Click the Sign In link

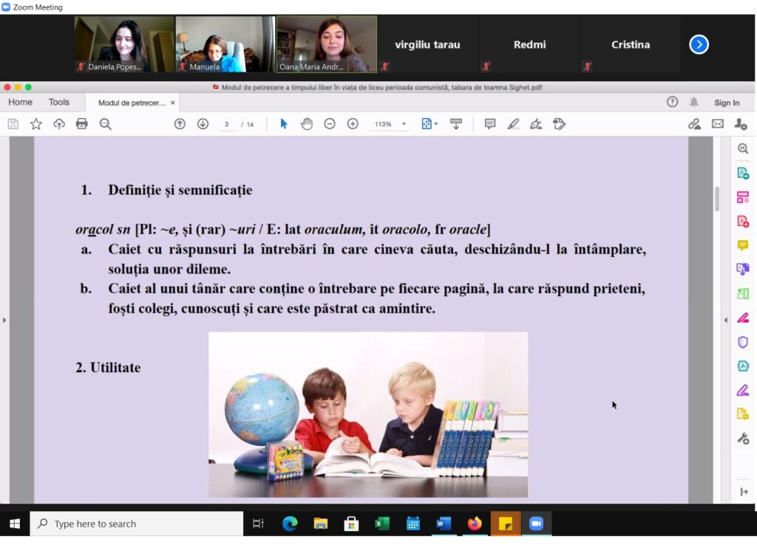tap(727, 103)
